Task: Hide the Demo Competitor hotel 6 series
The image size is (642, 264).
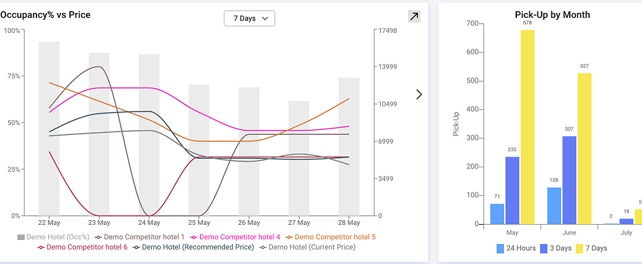Action: click(x=82, y=247)
